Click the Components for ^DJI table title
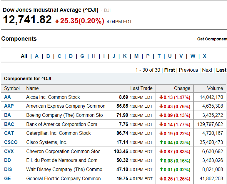The height and width of the screenshot is (184, 227). coord(28,78)
